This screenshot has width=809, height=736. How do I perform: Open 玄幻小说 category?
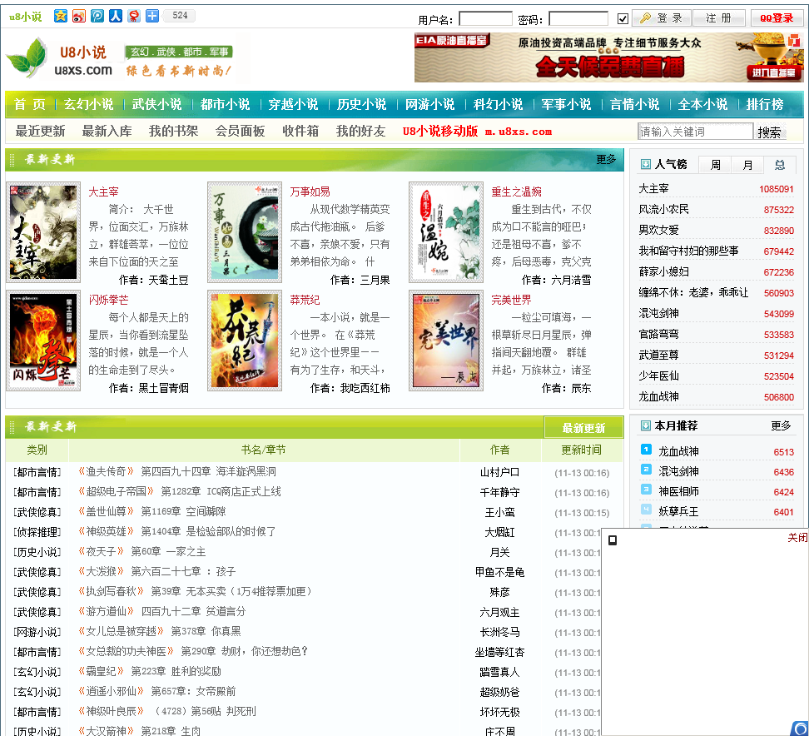89,104
